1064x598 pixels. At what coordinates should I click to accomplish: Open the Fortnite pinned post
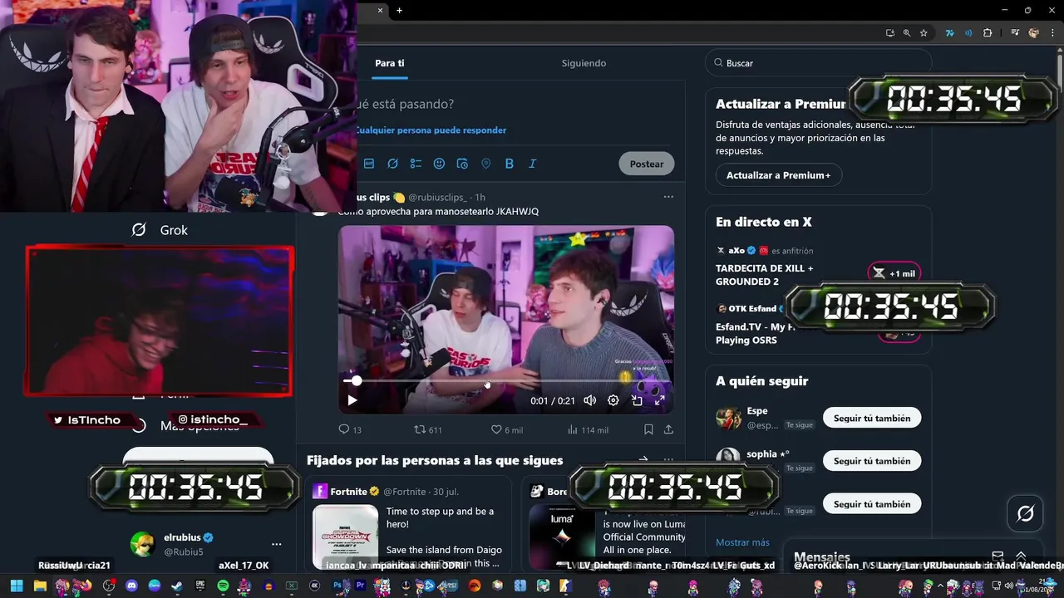(407, 523)
